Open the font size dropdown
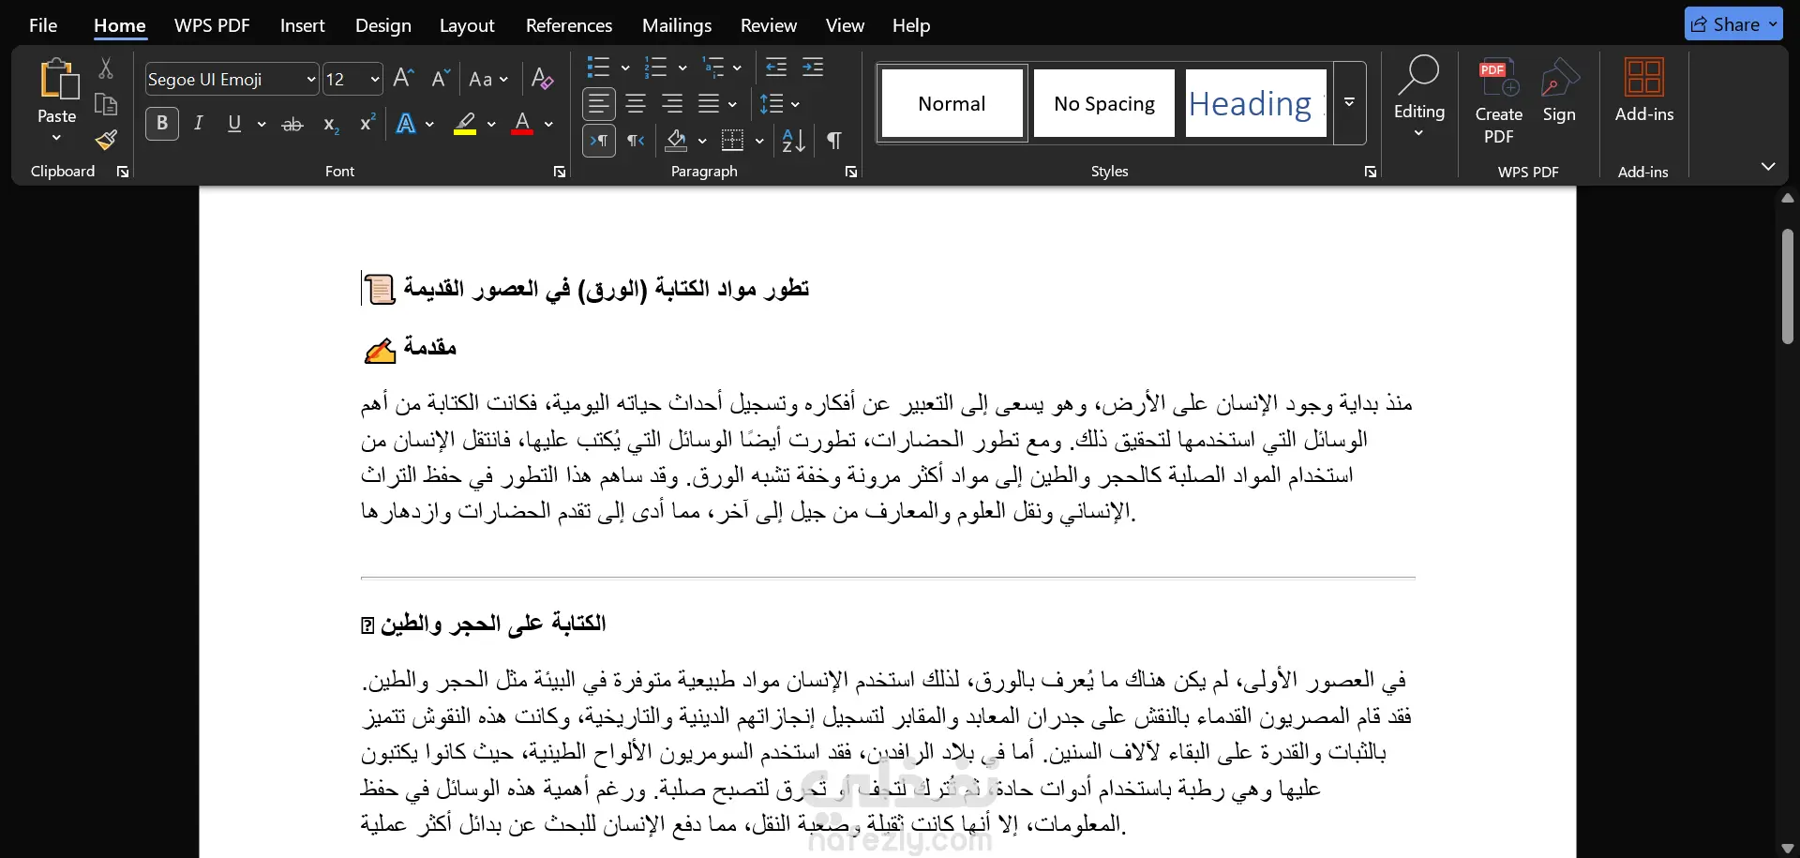 tap(375, 80)
